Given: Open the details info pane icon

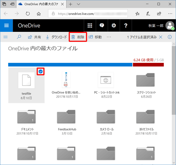Looking at the screenshot, I should pos(170,37).
